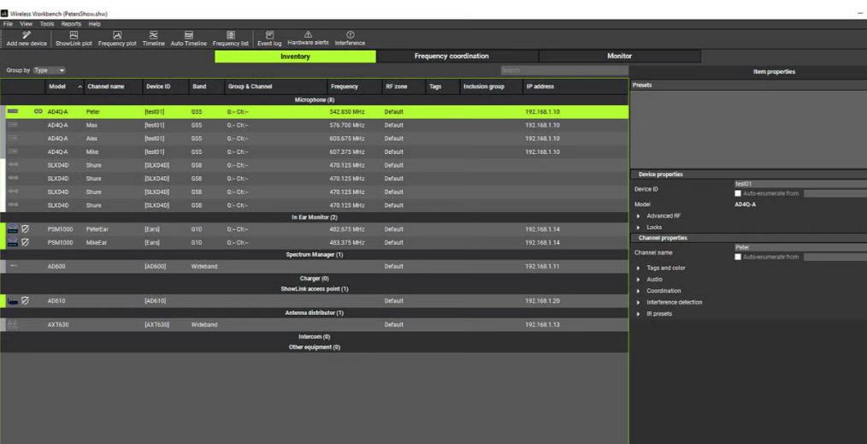Select the 192.168.1.20 IP address cell
Viewport: 867px width, 444px height.
(542, 301)
